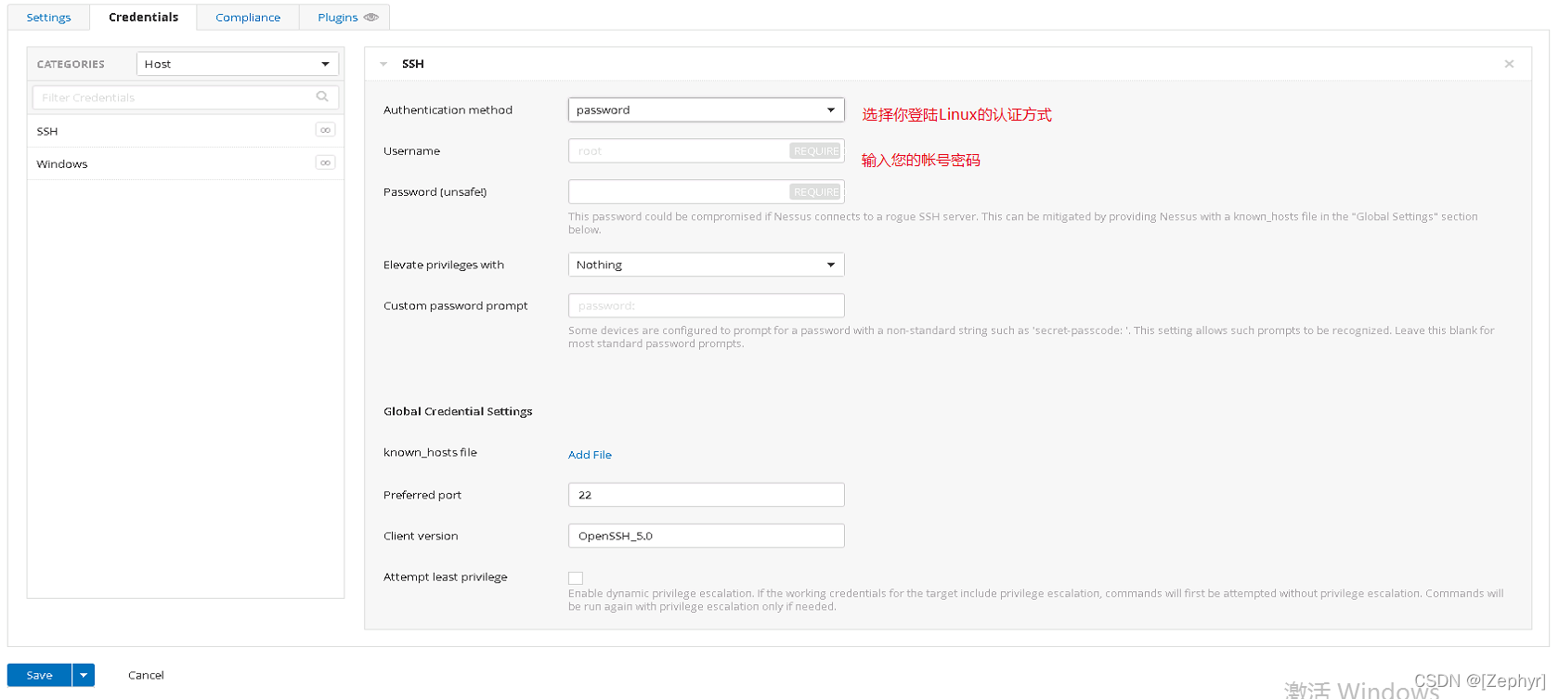Click Add File for known_hosts

coord(590,455)
